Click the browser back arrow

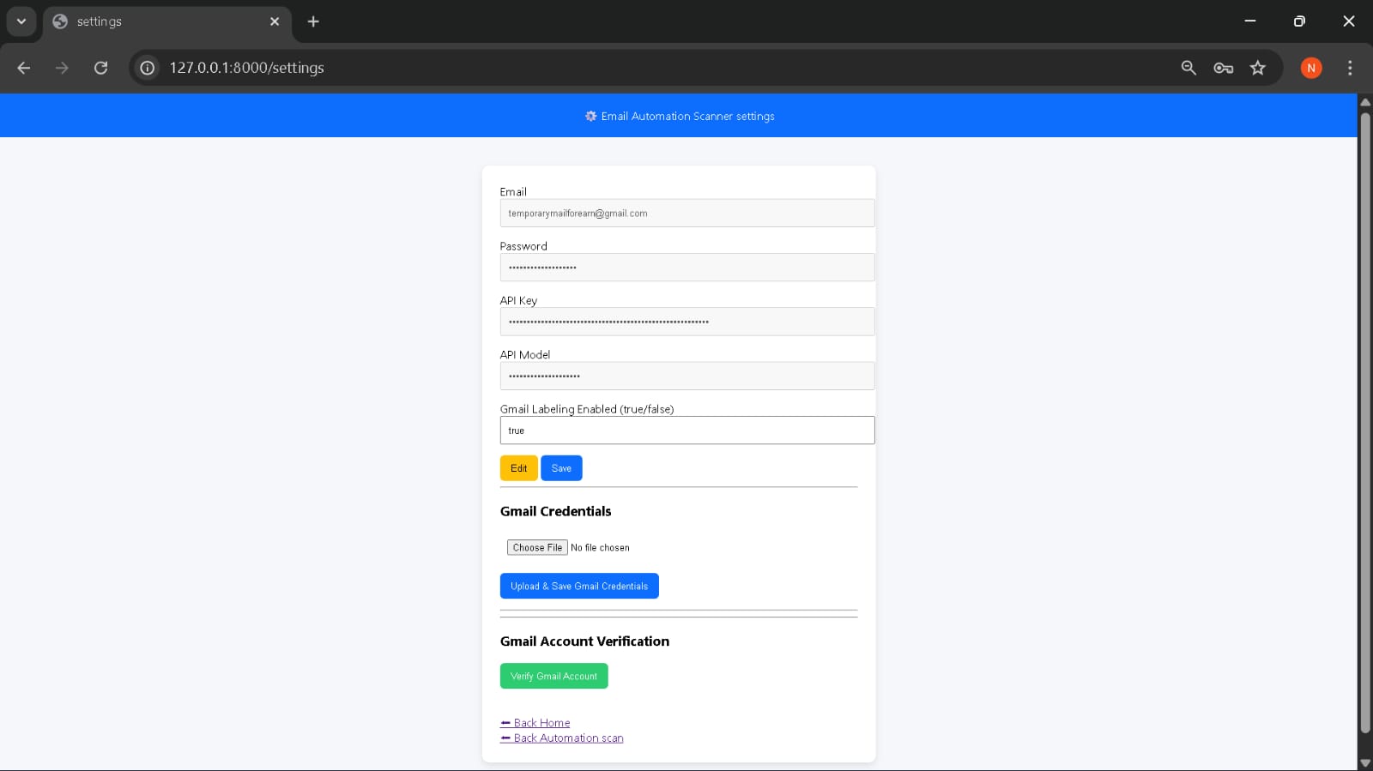pyautogui.click(x=24, y=68)
